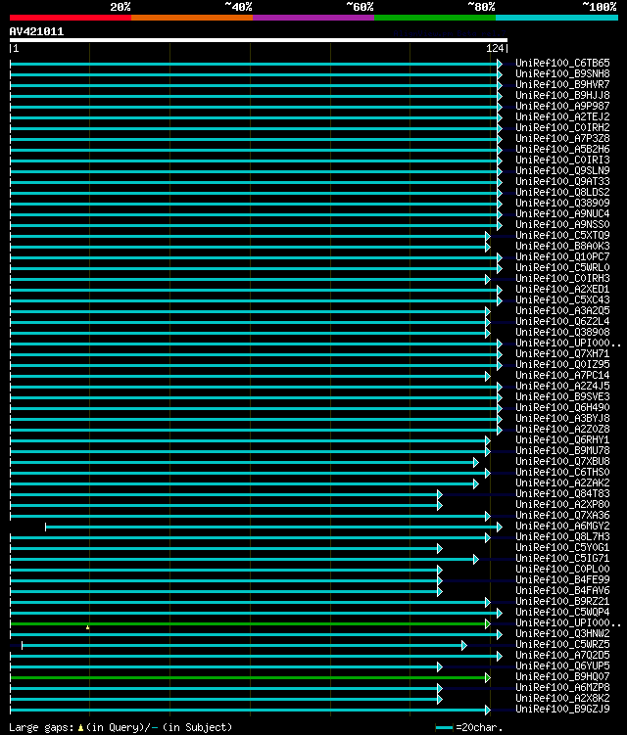Select hit label UniRef100_Q9SLN9
Image resolution: width=627 pixels, height=735 pixels.
(x=562, y=170)
